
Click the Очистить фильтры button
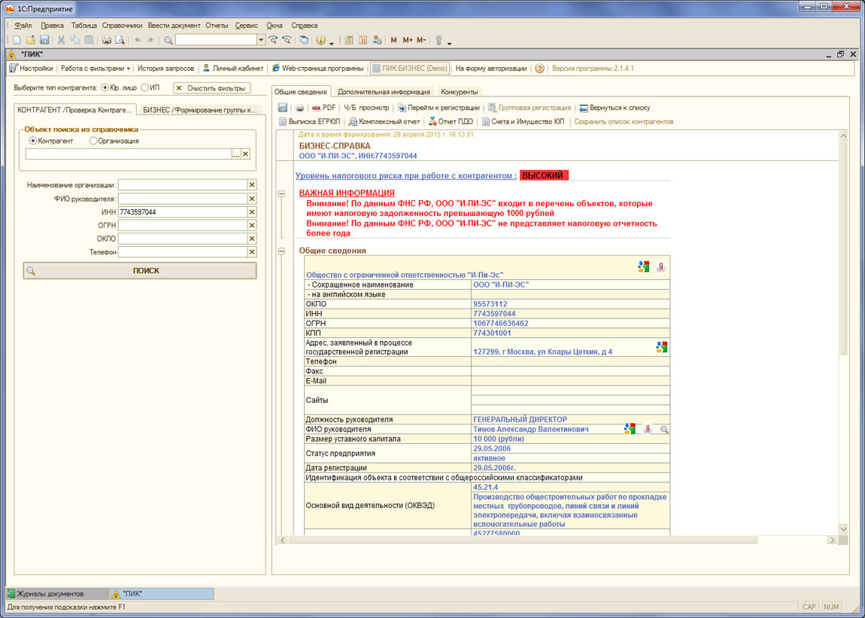point(211,88)
